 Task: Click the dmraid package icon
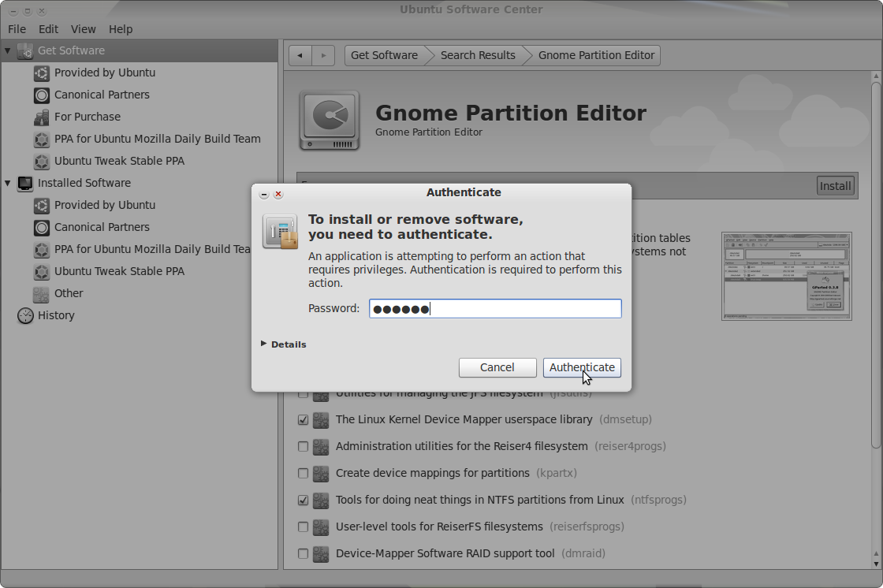coord(321,553)
